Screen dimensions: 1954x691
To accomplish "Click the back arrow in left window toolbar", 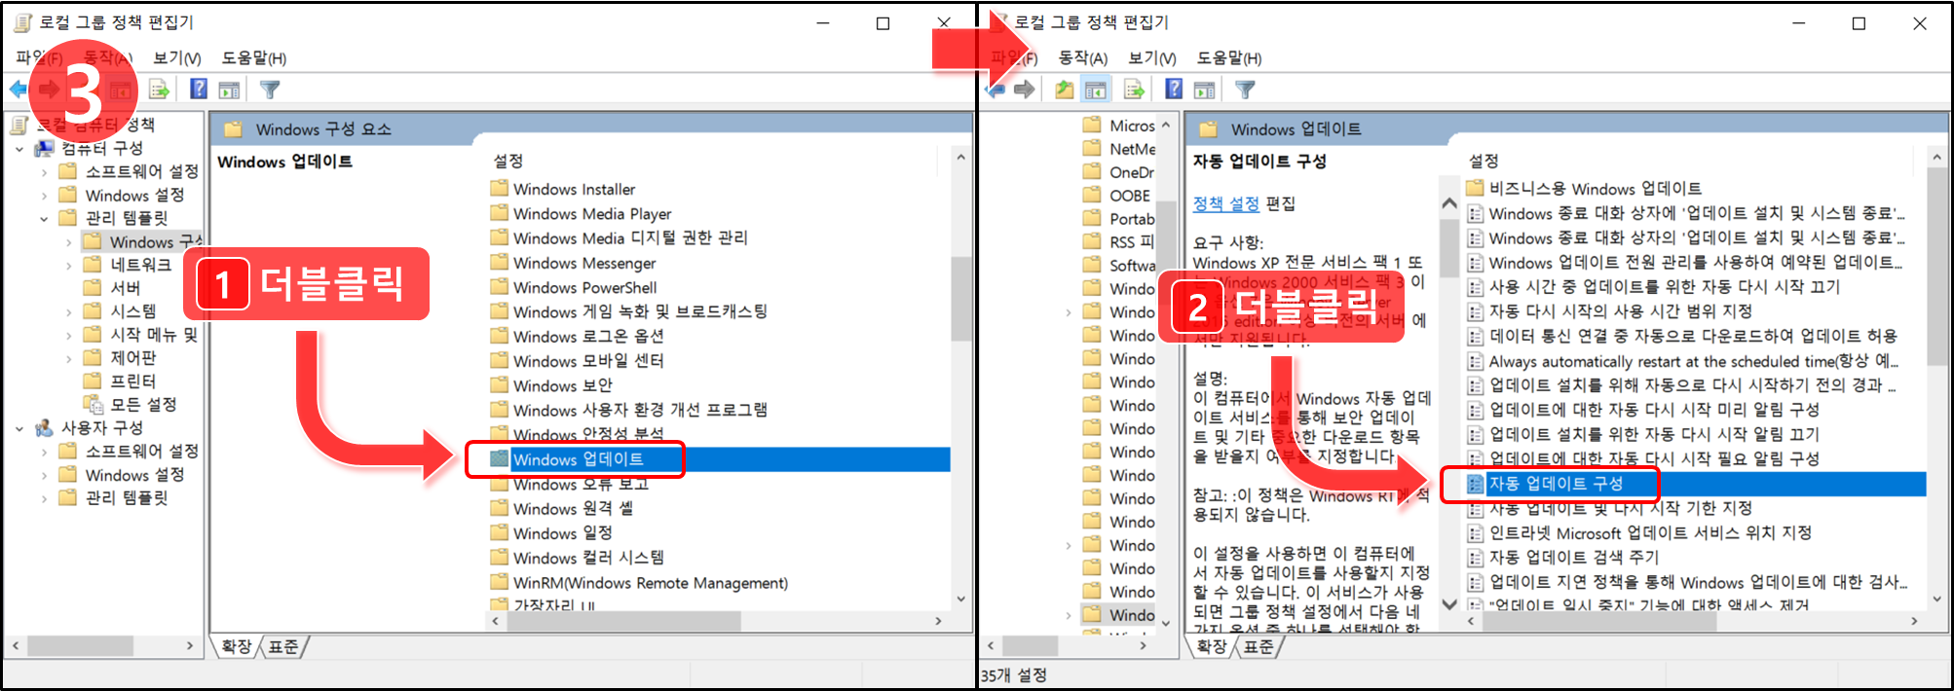I will 19,90.
